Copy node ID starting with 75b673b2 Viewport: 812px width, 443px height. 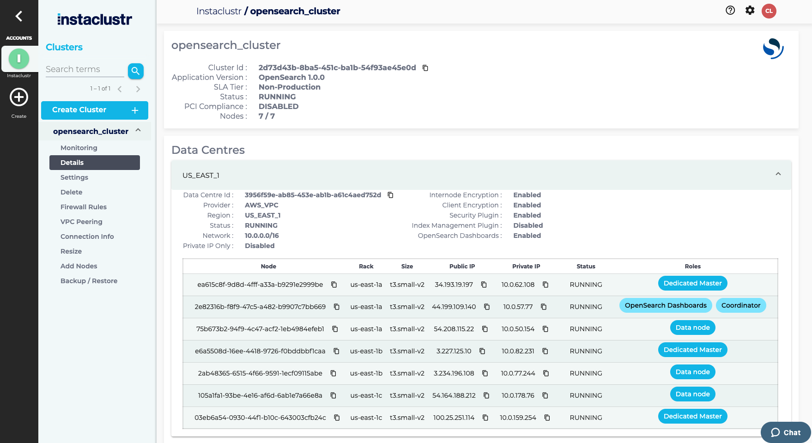tap(335, 329)
